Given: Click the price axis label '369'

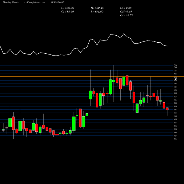Looking at the screenshot, I should (x=176, y=129).
